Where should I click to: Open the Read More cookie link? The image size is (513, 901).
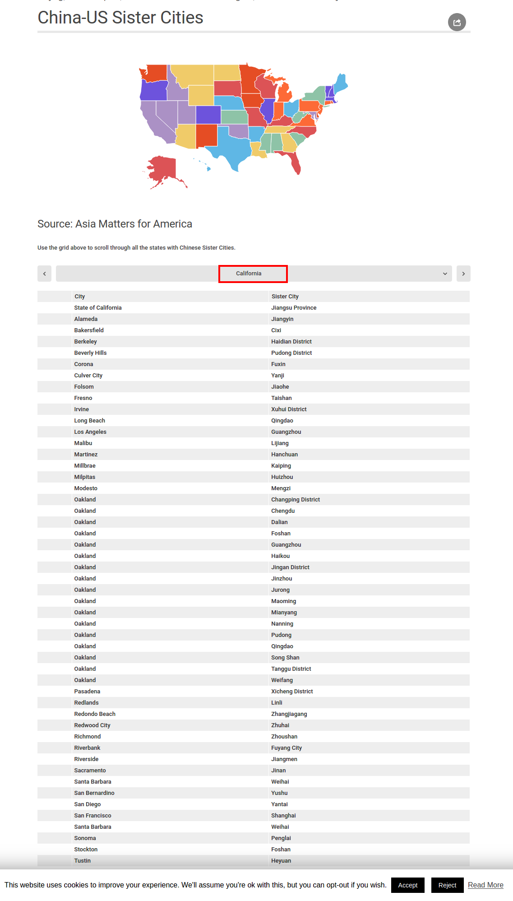pos(485,885)
